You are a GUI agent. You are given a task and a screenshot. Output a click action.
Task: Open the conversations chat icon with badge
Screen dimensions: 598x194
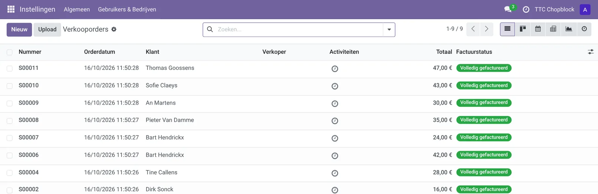point(508,9)
